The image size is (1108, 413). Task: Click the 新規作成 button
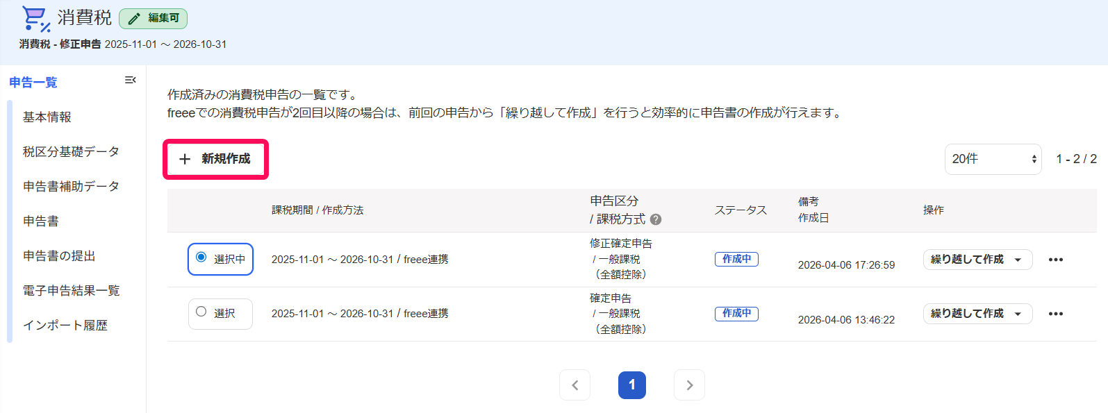coord(215,159)
